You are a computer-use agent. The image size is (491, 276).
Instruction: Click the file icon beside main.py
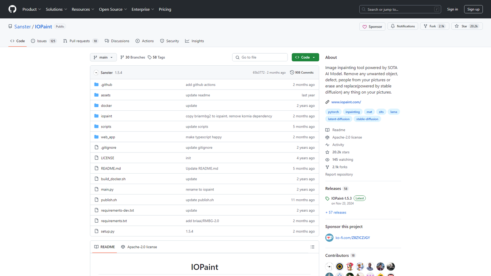coord(96,189)
